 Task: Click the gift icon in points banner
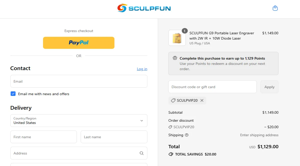[175, 58]
